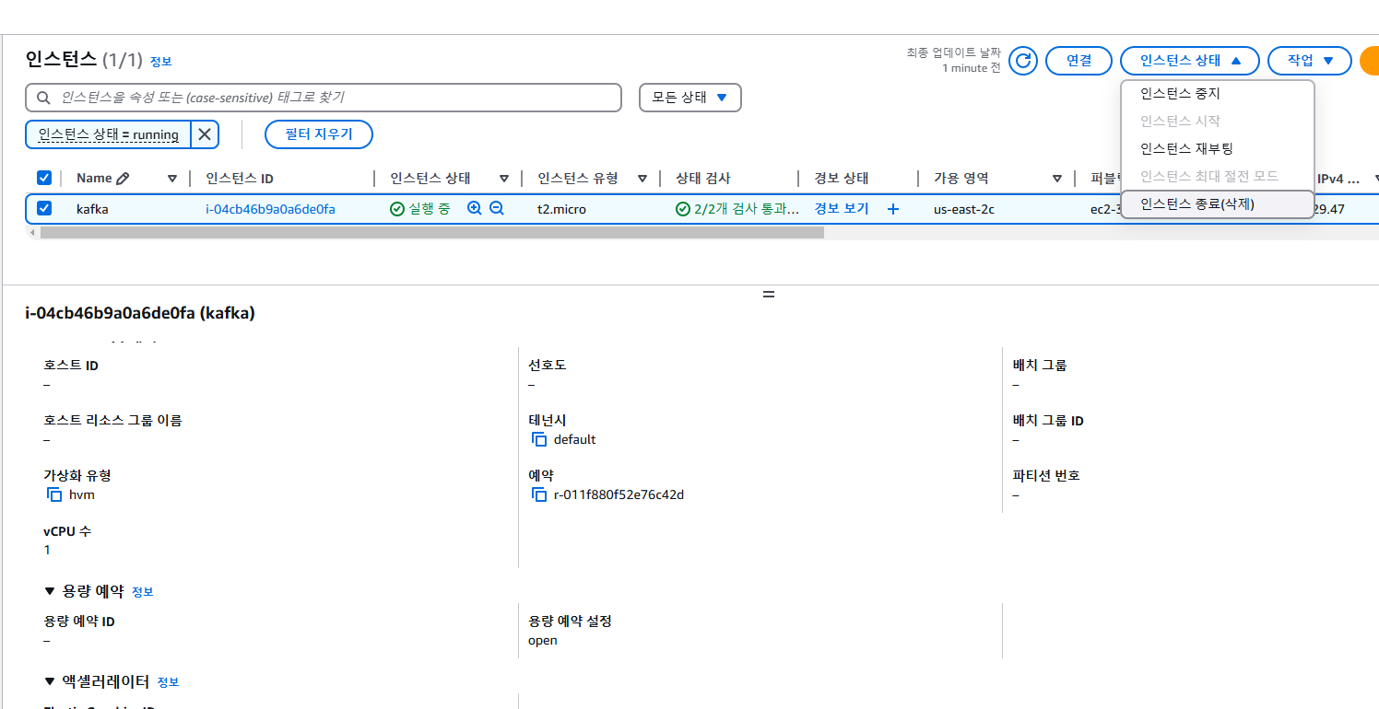Click the instance search input field
Image resolution: width=1379 pixels, height=709 pixels.
(332, 98)
